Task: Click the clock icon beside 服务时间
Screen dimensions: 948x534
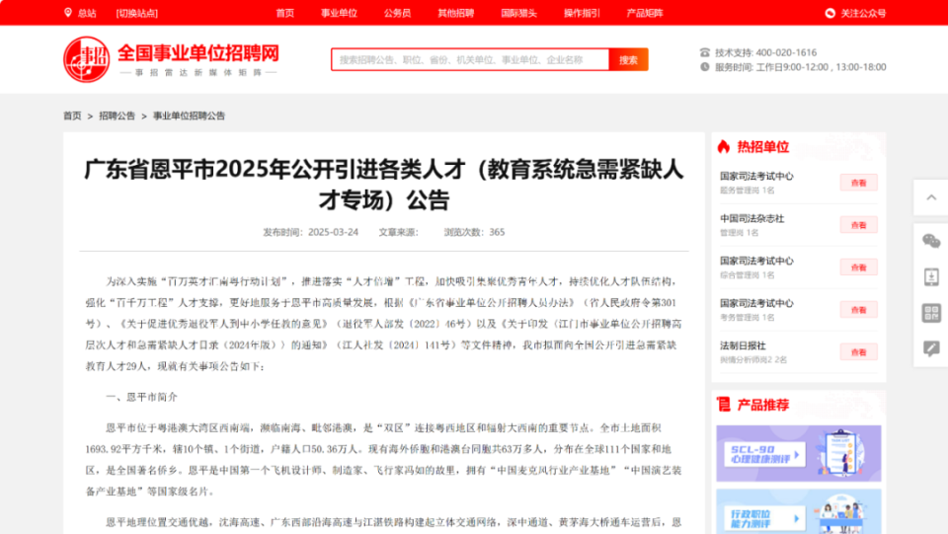Action: click(705, 67)
